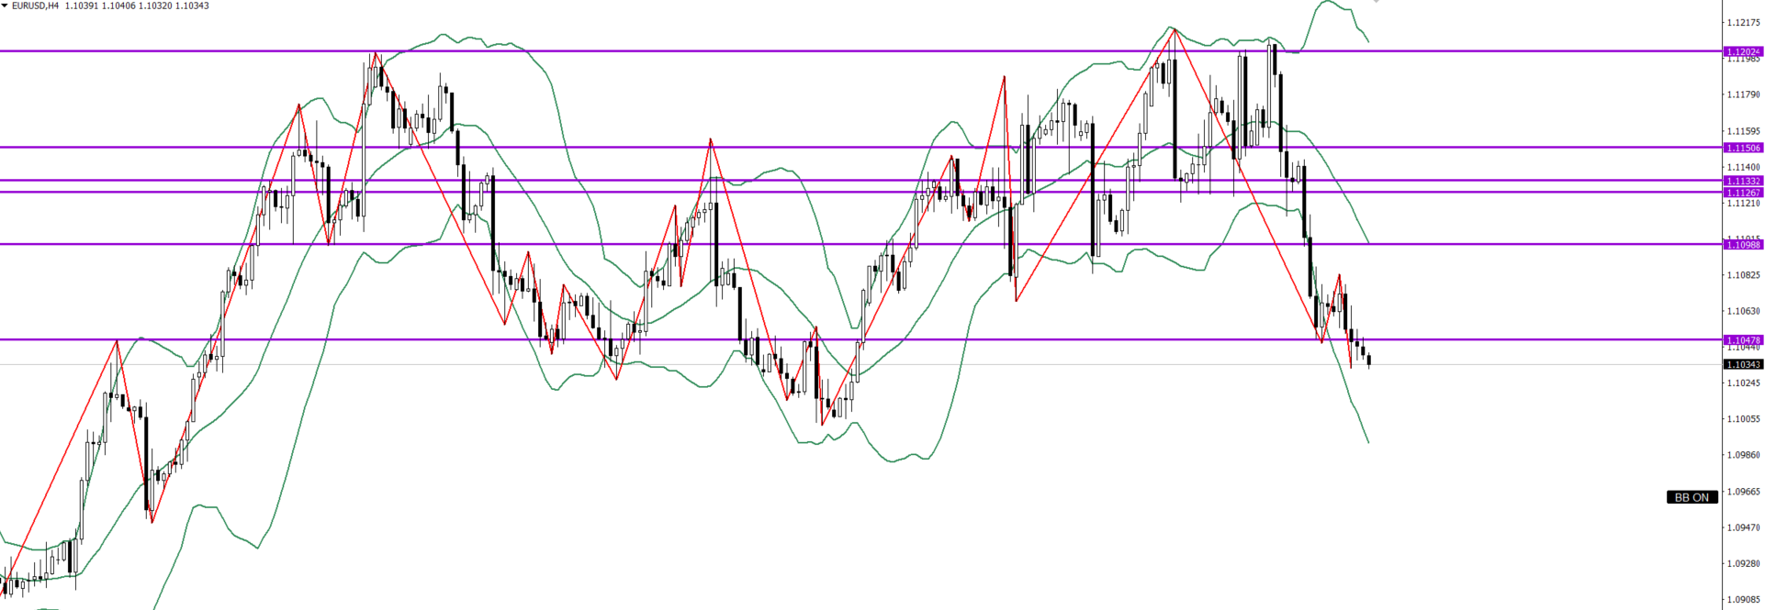1765x610 pixels.
Task: Click the 1.12175 tick on price axis
Action: [x=1743, y=22]
